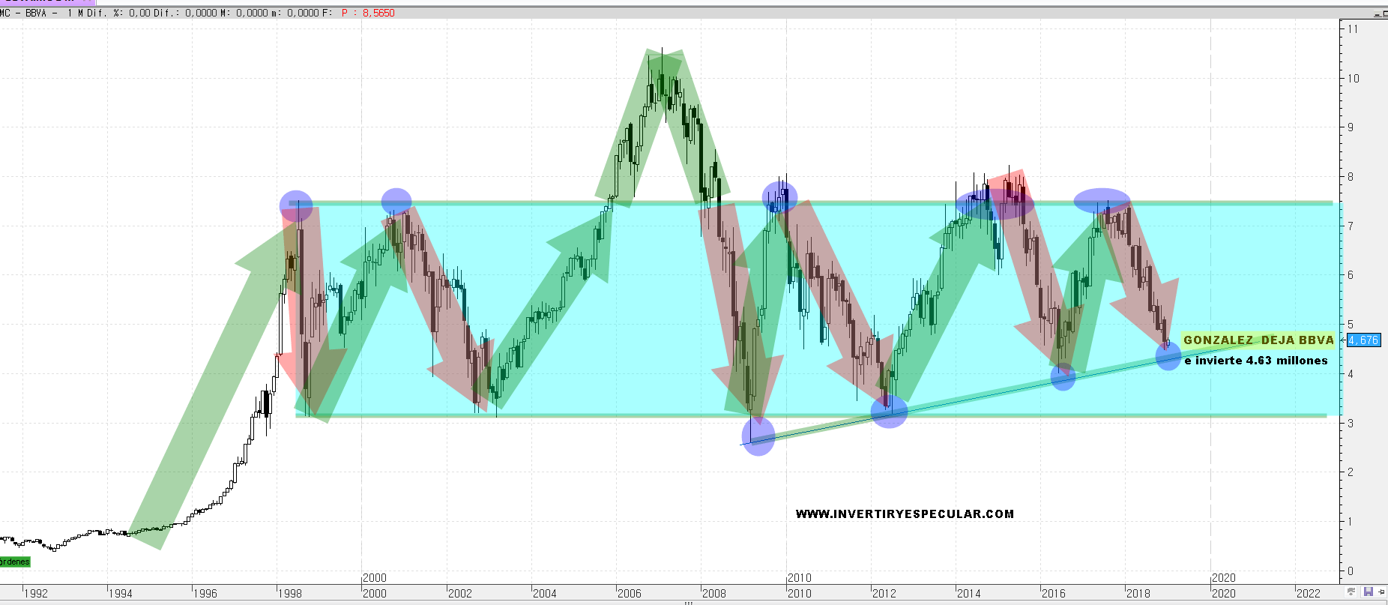Select the purple tab above the chart header
This screenshot has height=605, width=1388.
(45, 2)
